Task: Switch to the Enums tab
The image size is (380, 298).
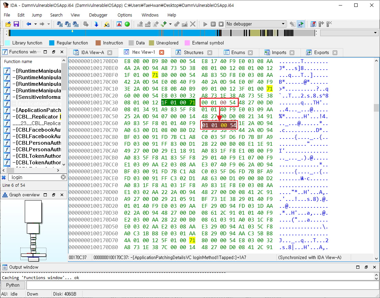Action: [238, 52]
